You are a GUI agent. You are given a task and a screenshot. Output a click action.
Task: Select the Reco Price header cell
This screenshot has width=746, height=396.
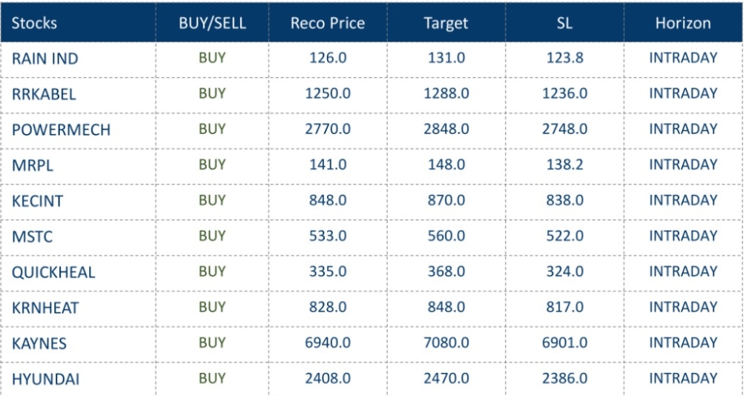point(328,23)
